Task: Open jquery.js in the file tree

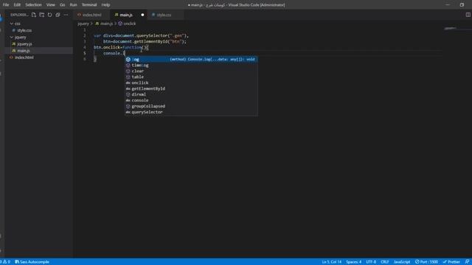Action: pos(24,44)
